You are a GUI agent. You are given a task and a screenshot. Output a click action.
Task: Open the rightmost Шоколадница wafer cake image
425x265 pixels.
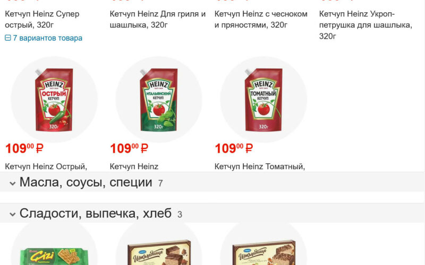coord(264,253)
